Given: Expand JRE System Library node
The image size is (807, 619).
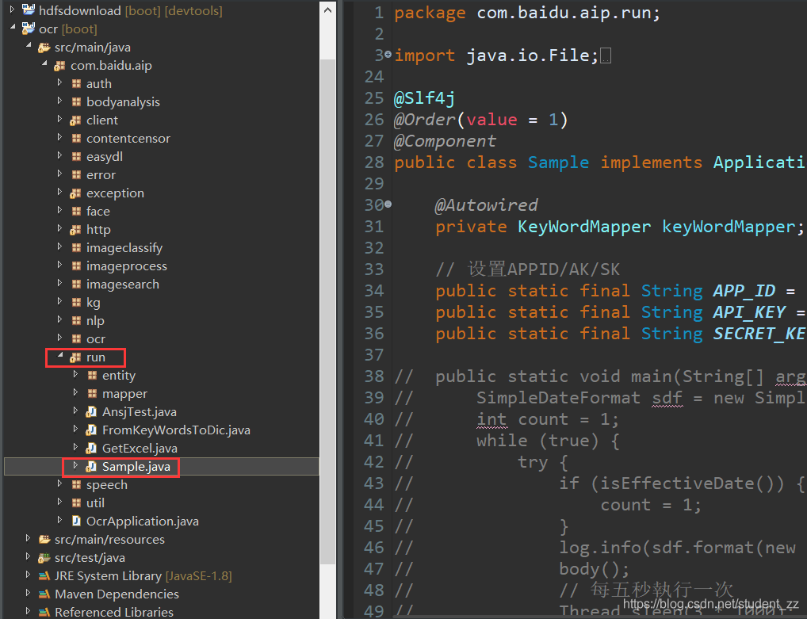Looking at the screenshot, I should coord(28,575).
